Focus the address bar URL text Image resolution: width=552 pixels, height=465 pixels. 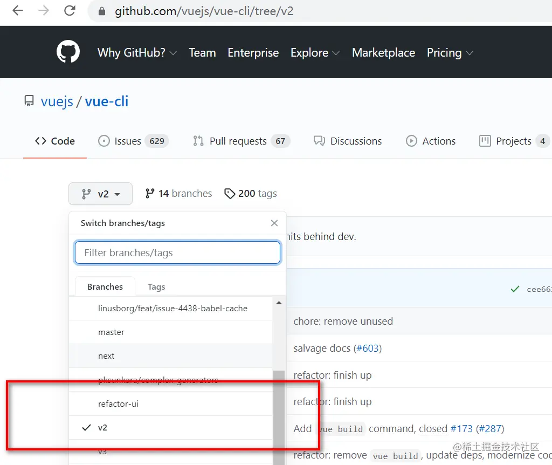pos(204,11)
